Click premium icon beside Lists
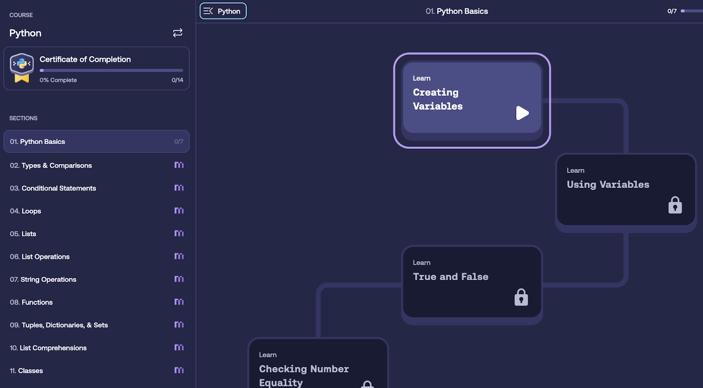703x388 pixels. (179, 234)
